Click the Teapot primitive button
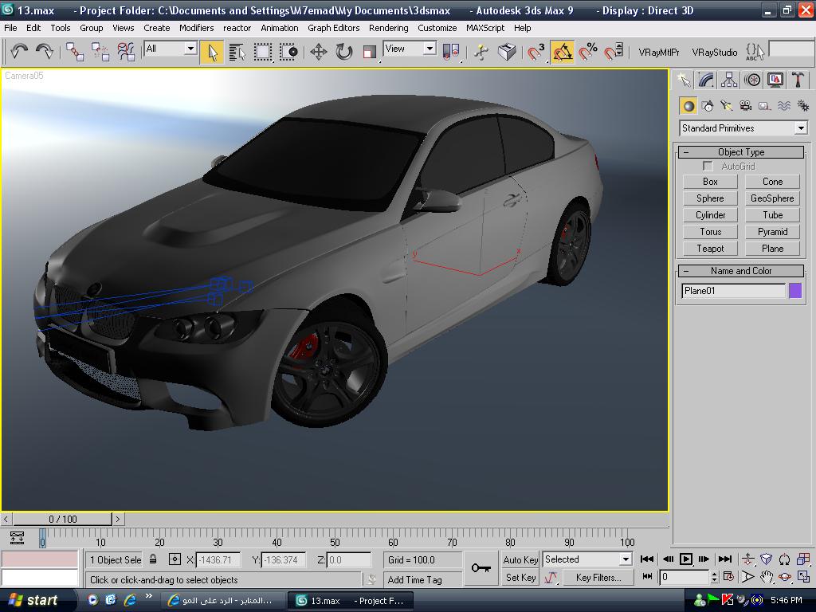The width and height of the screenshot is (816, 612). click(x=710, y=249)
